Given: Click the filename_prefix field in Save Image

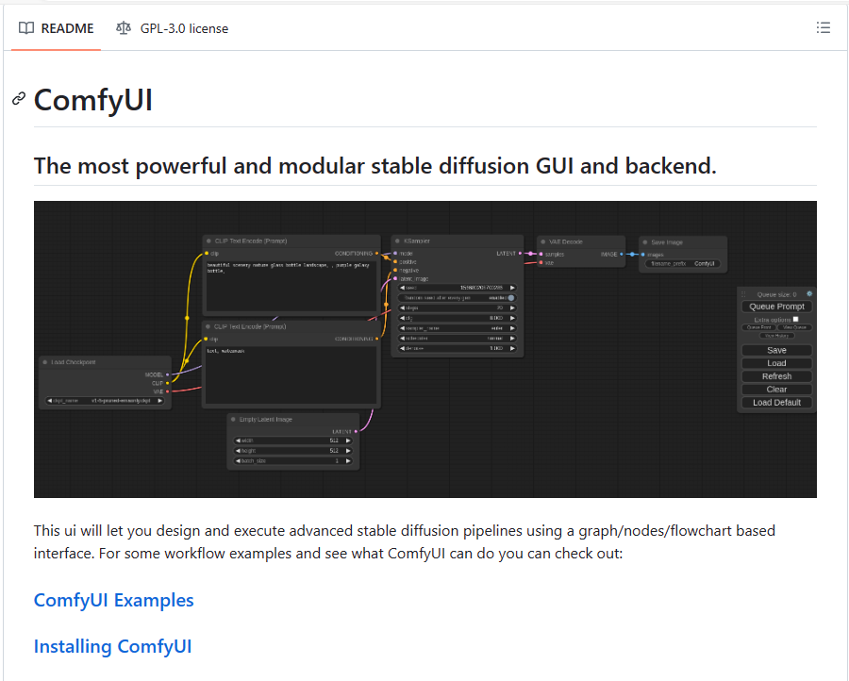Looking at the screenshot, I should [683, 264].
